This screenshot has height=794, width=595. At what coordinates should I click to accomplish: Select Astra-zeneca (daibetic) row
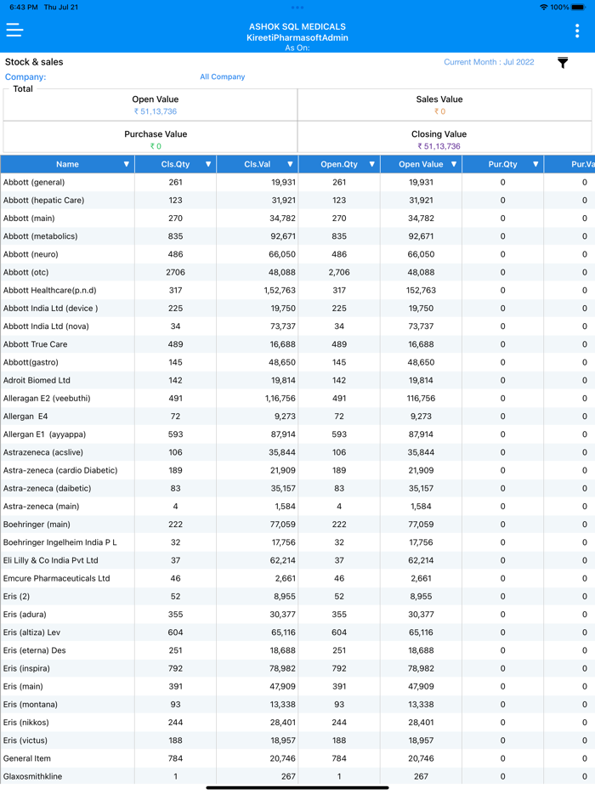(297, 488)
